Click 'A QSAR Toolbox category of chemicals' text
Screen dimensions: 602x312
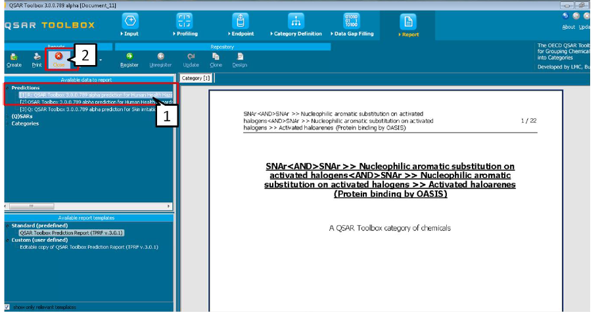point(390,228)
